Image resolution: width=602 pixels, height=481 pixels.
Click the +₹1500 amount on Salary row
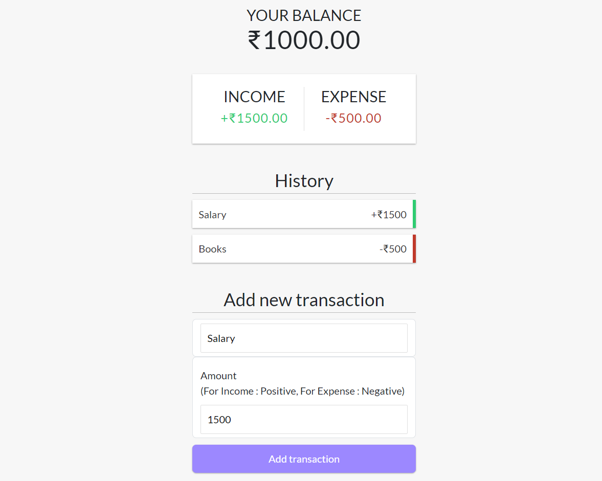389,214
